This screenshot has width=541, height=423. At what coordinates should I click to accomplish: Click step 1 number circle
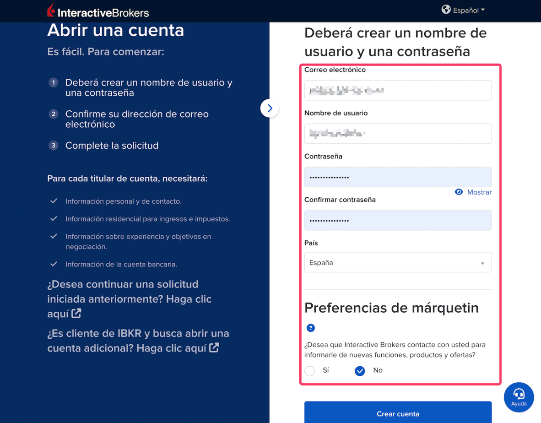pos(53,83)
